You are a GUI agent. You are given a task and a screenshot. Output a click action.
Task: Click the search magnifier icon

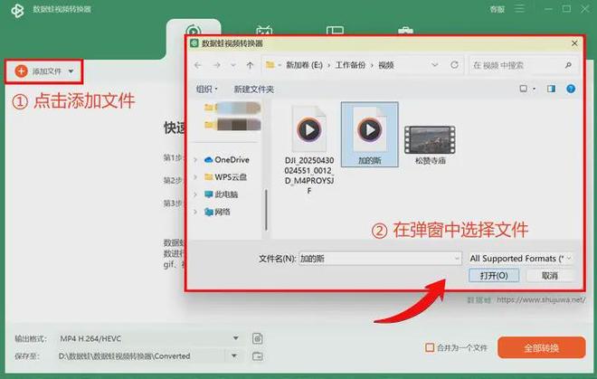(568, 65)
